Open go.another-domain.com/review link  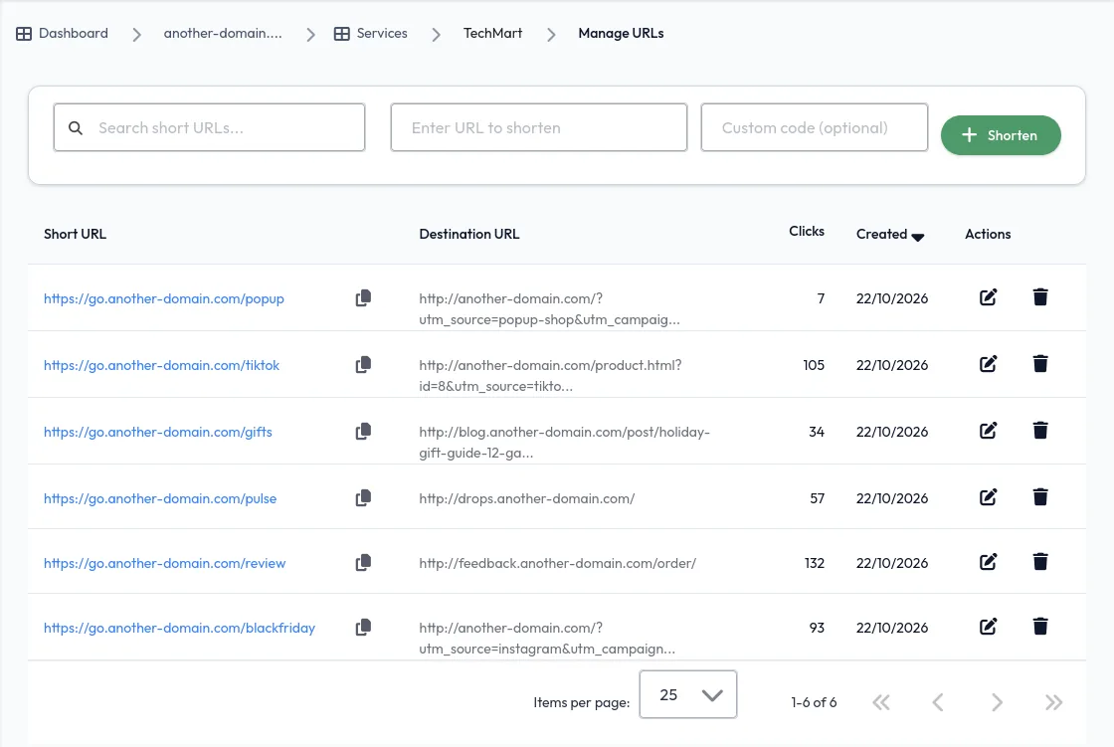point(164,564)
